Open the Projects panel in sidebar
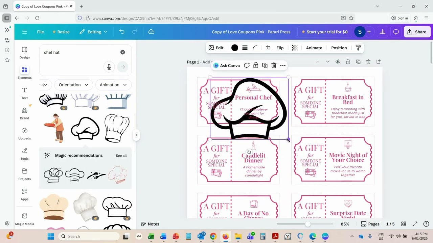The width and height of the screenshot is (433, 243). (24, 174)
